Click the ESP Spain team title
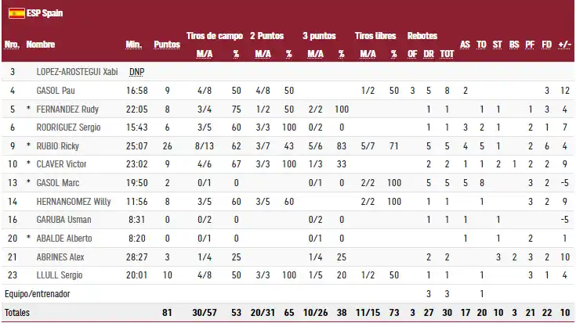The height and width of the screenshot is (323, 576). 45,13
